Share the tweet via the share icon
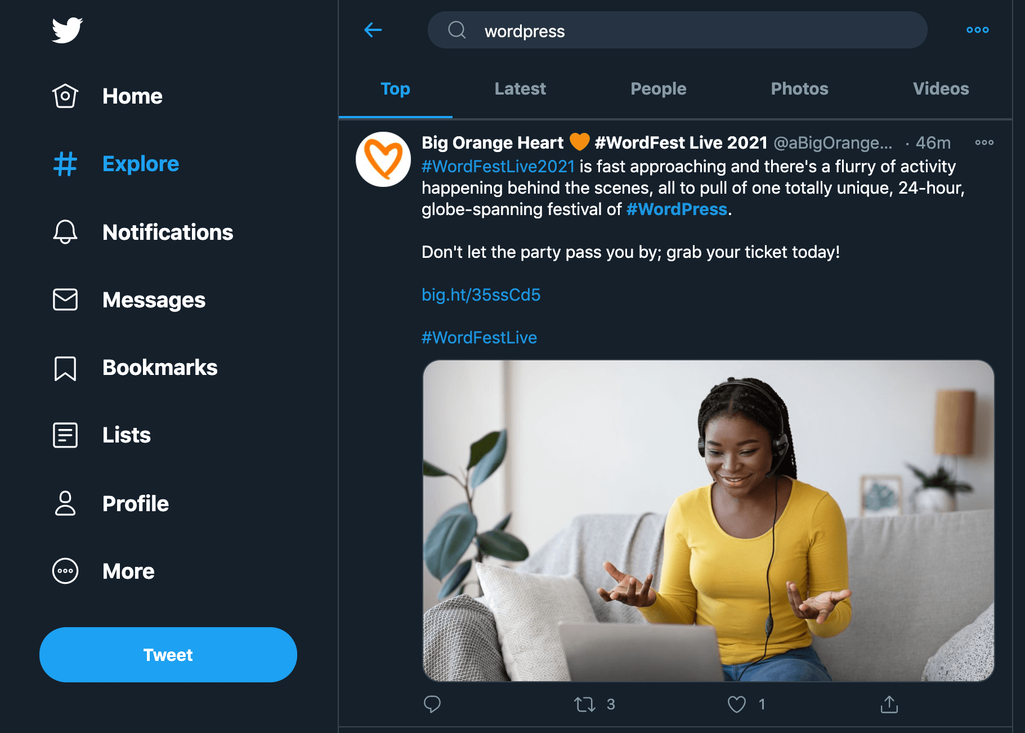This screenshot has width=1025, height=733. pyautogui.click(x=888, y=704)
